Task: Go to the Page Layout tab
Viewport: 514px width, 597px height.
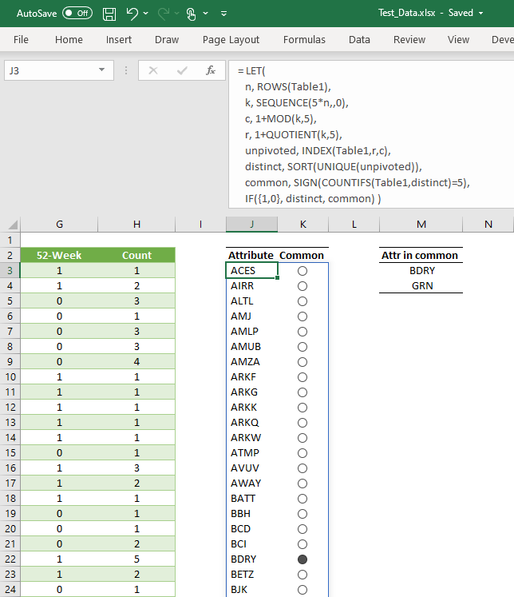Action: (x=231, y=40)
